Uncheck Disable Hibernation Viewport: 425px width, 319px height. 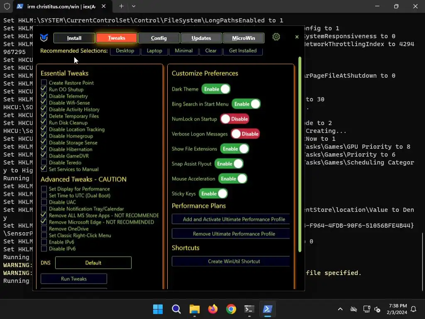[x=44, y=149]
